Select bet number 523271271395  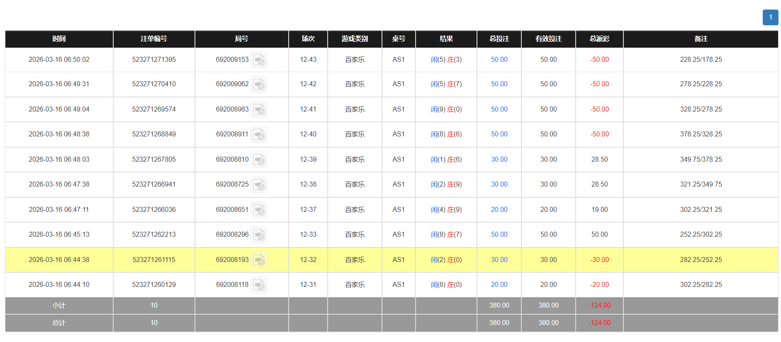click(154, 60)
